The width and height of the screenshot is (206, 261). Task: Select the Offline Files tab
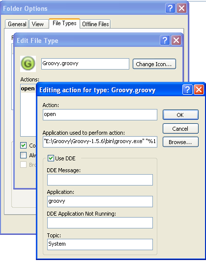[x=95, y=24]
